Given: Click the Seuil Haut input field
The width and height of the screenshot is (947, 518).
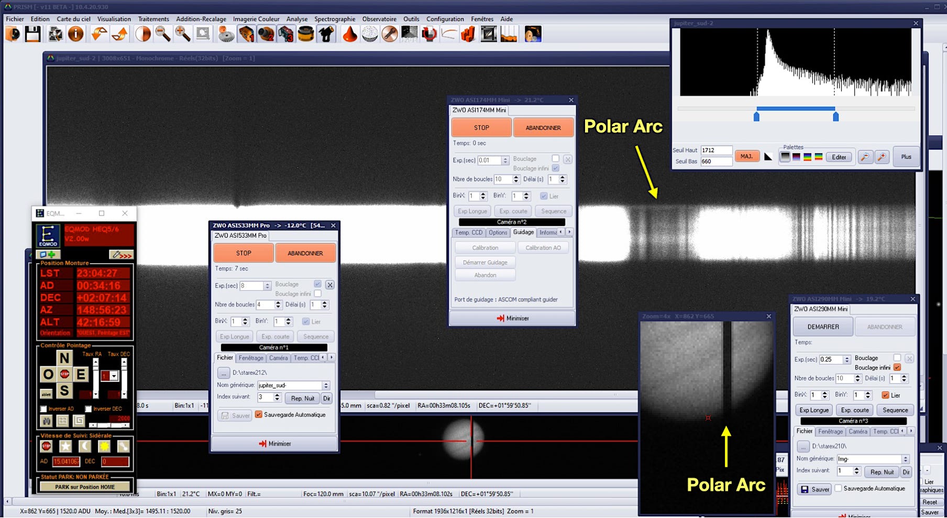Looking at the screenshot, I should tap(716, 150).
